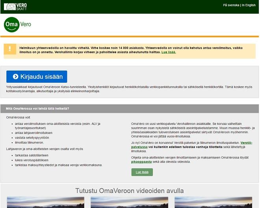Click the Vero text beside the Oma logo
260x208 pixels.
pos(26,24)
